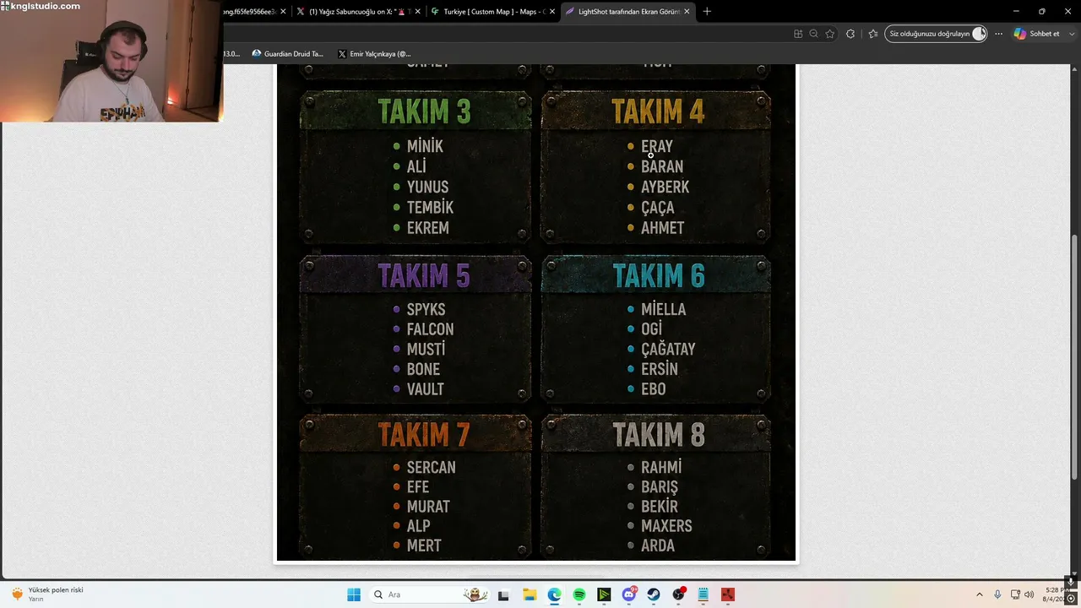
Task: Open Spotify from the taskbar
Action: pos(579,594)
